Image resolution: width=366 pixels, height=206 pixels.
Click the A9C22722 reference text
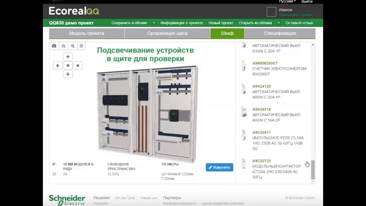click(261, 161)
